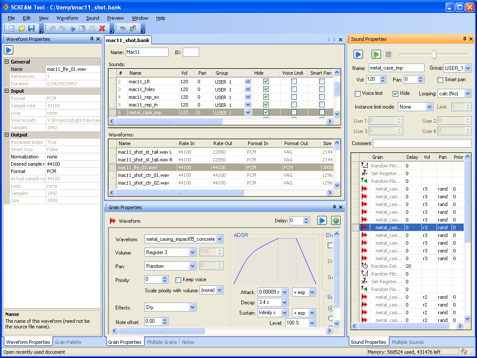The height and width of the screenshot is (358, 477).
Task: Enable Smart pan in Sound Properties
Action: point(440,80)
